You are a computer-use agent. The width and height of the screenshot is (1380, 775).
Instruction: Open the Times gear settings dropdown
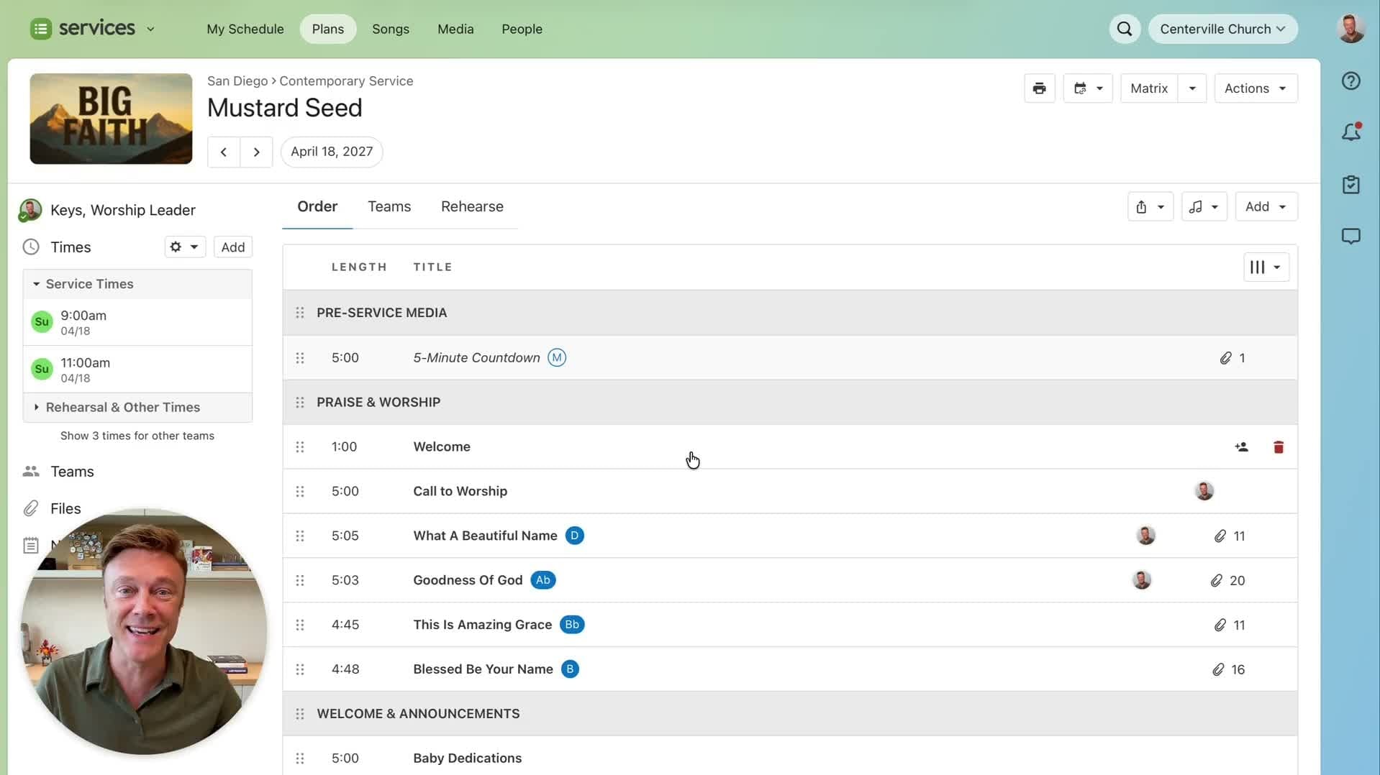184,247
